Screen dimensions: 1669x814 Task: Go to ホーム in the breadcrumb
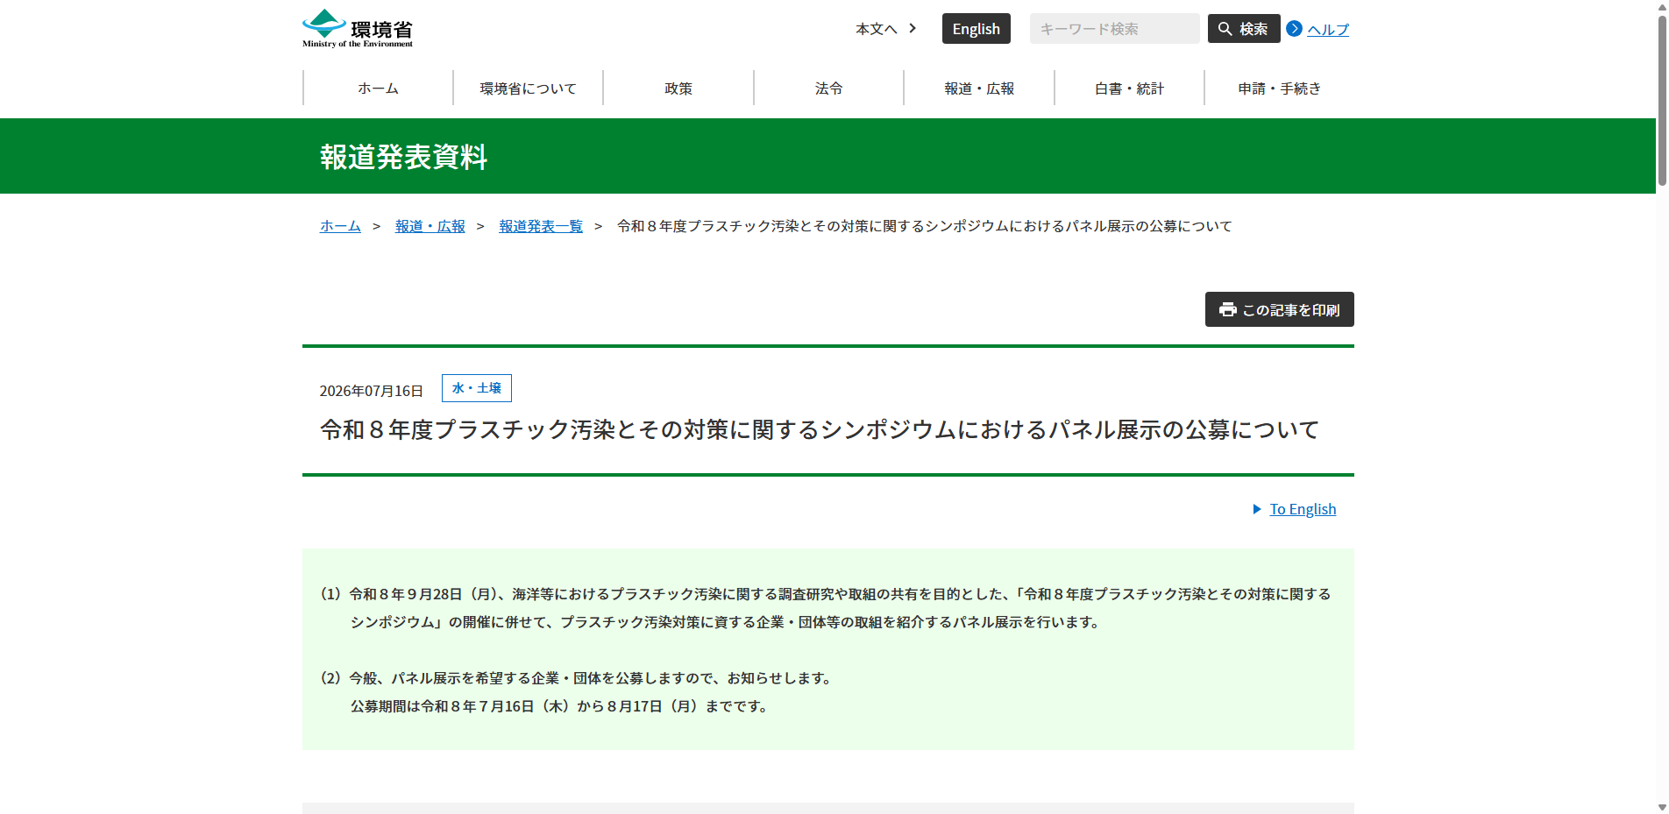(x=340, y=226)
